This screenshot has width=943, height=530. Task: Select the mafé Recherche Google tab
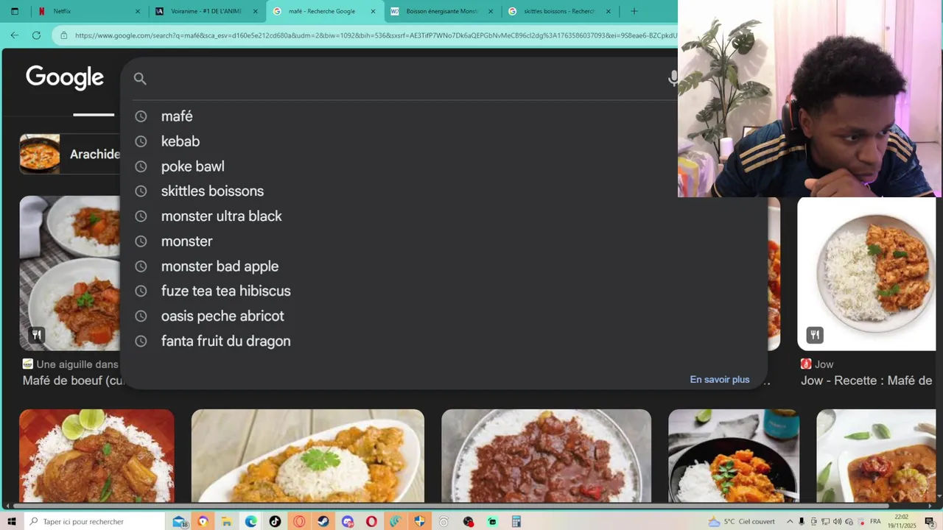(324, 11)
